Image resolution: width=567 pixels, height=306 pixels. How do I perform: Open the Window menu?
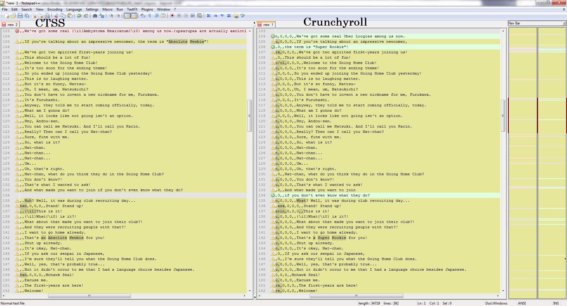point(164,9)
